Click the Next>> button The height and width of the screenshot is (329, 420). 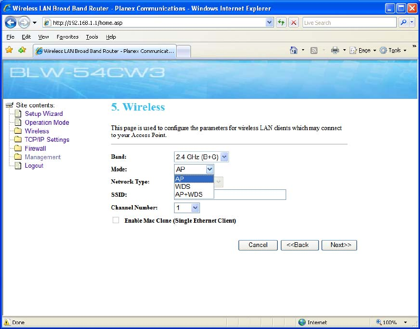click(339, 245)
